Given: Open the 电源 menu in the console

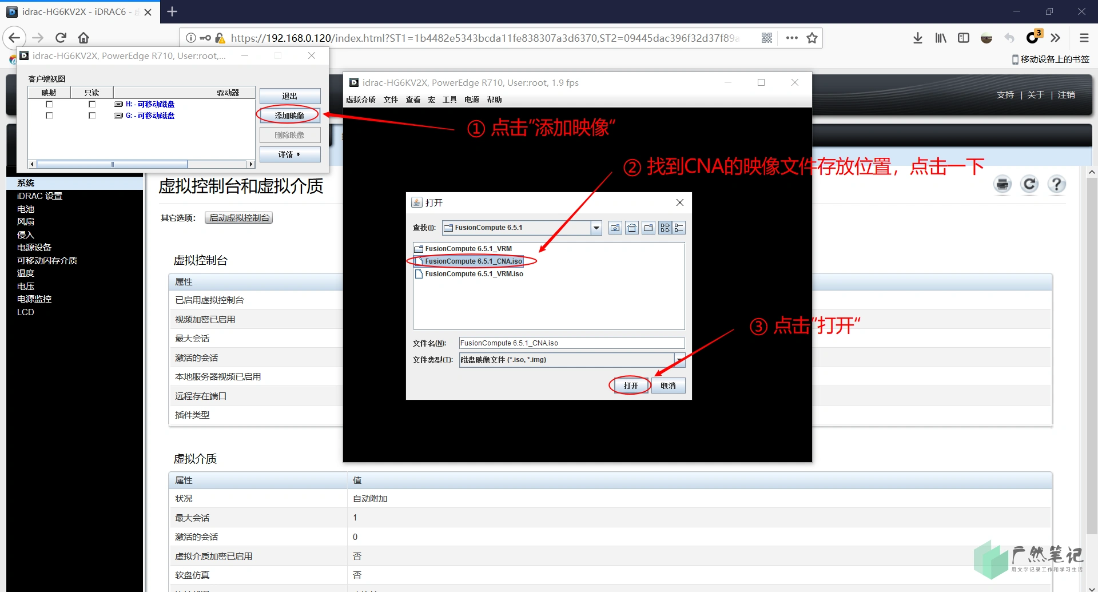Looking at the screenshot, I should click(x=472, y=100).
